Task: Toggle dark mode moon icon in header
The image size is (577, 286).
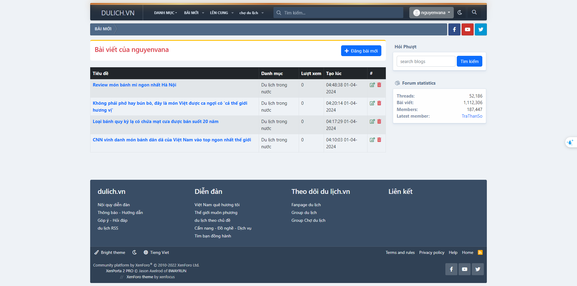Action: coord(460,12)
